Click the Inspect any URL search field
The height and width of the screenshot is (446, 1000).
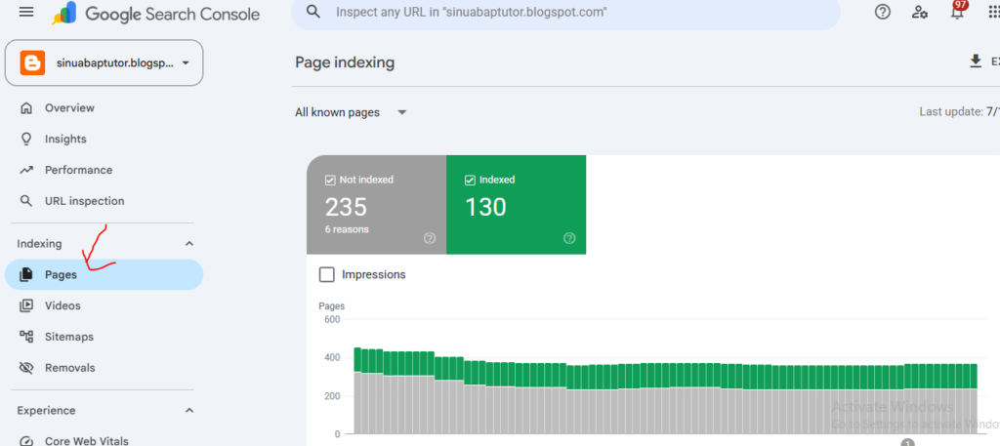pos(565,12)
